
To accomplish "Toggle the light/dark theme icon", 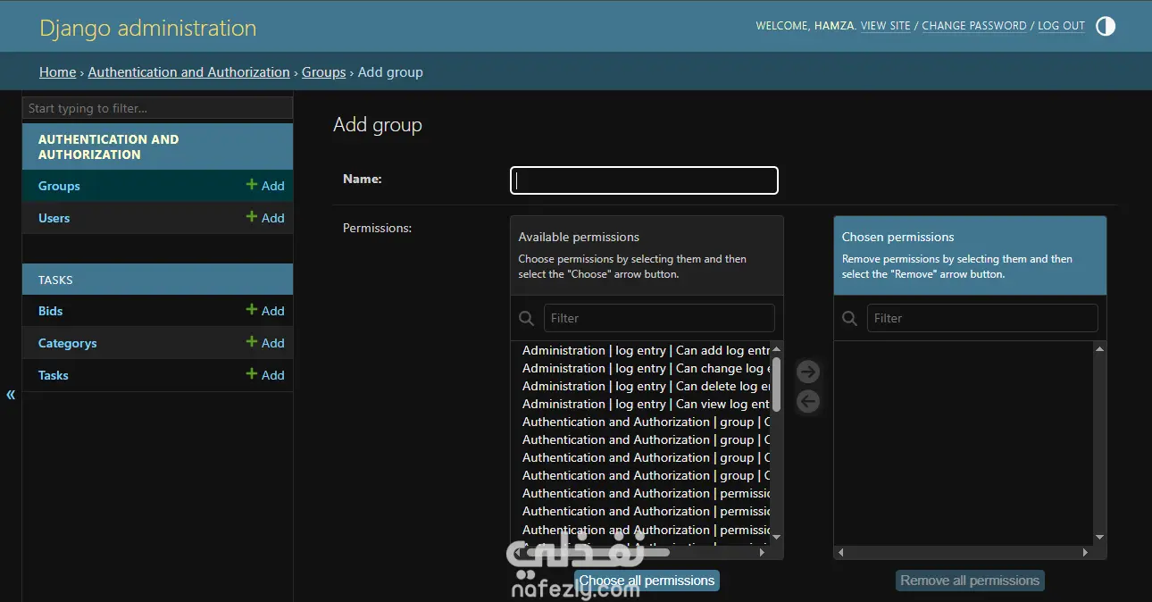I will 1106,26.
